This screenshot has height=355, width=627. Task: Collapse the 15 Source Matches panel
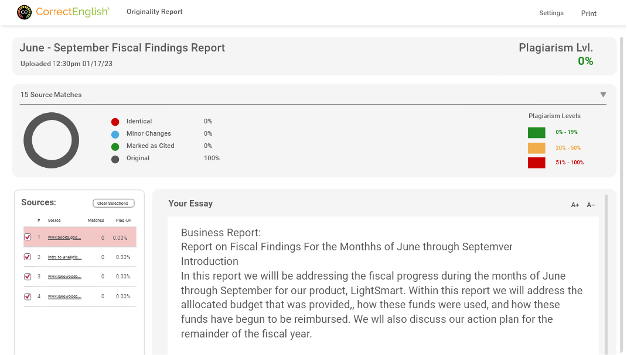pyautogui.click(x=603, y=95)
